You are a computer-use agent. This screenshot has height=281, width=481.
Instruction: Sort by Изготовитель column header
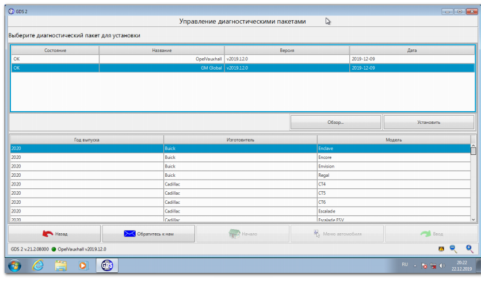click(240, 140)
